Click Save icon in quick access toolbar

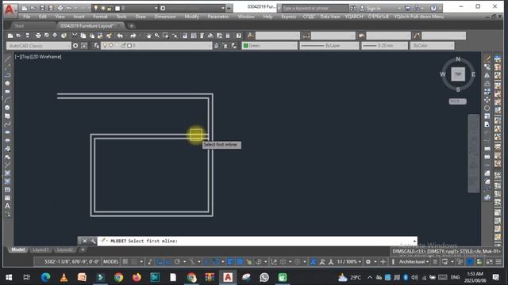point(42,8)
